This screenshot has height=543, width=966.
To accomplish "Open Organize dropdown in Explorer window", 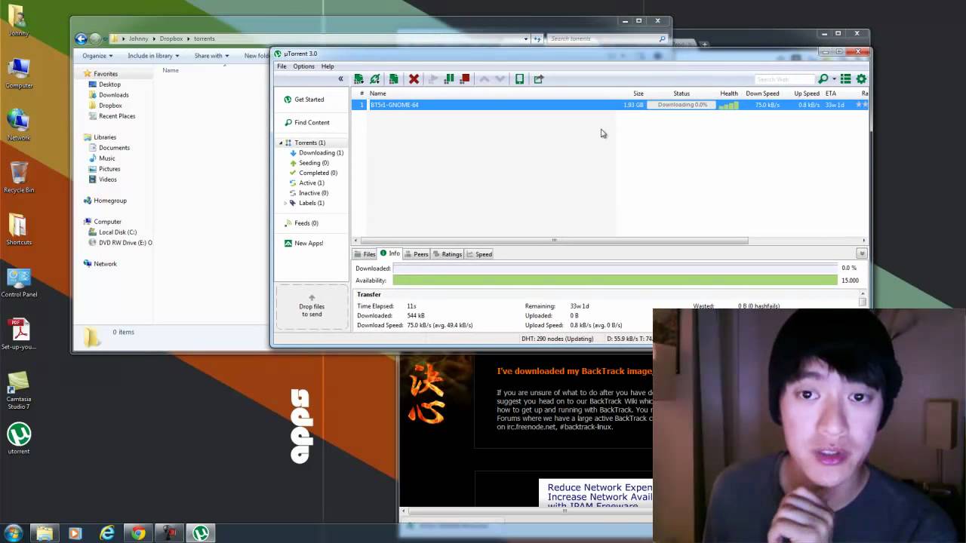I will tap(97, 56).
